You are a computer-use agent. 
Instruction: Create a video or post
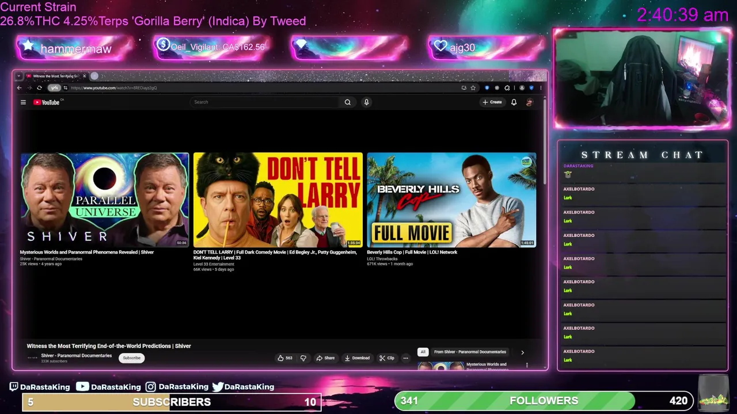click(x=492, y=102)
